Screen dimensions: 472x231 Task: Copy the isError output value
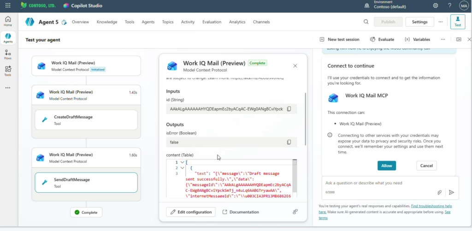pos(289,142)
